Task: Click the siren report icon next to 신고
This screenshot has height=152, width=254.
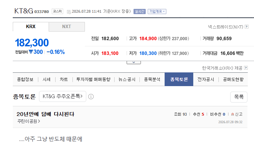Action: pos(233,114)
